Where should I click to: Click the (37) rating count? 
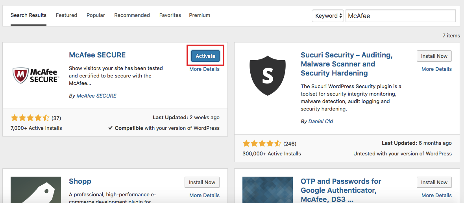click(x=56, y=118)
